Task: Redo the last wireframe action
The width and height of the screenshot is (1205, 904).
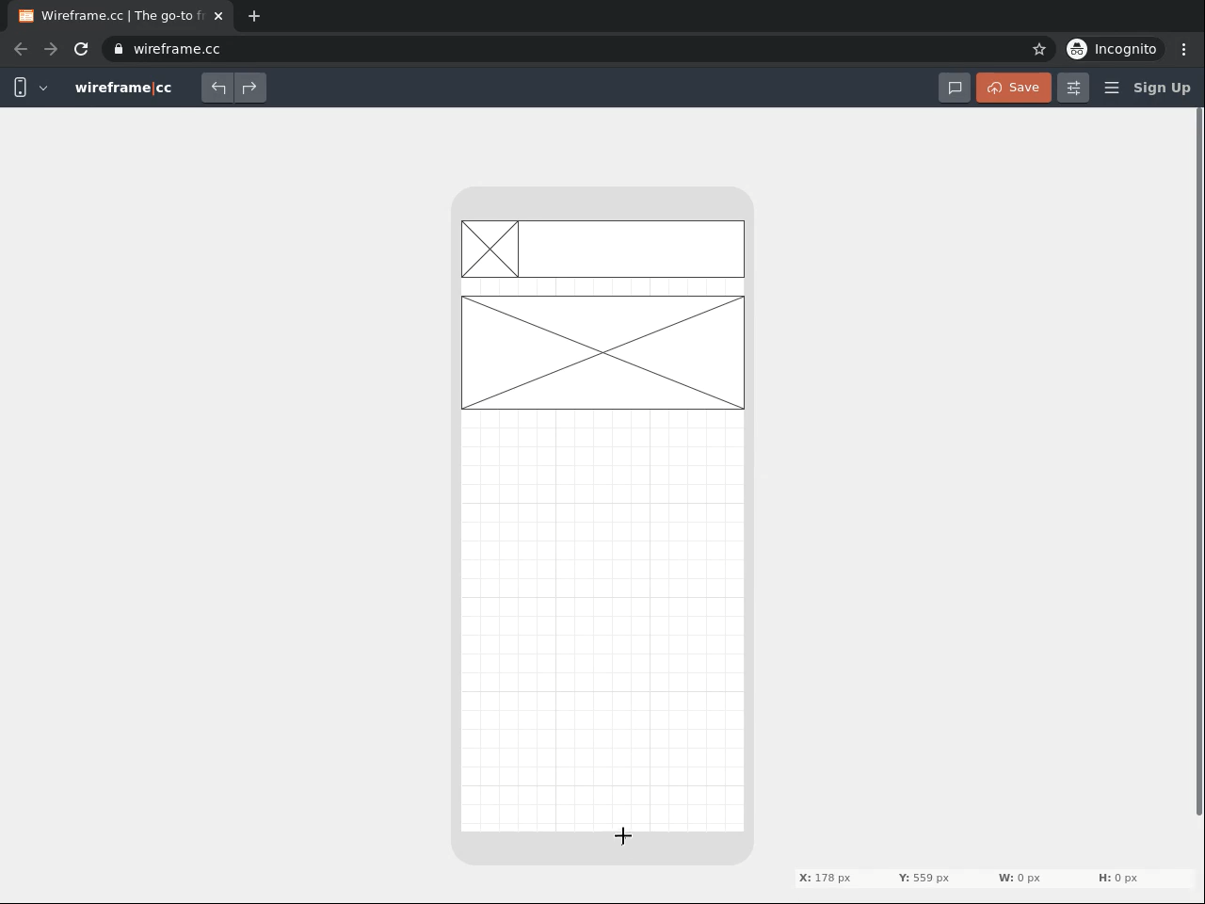Action: tap(249, 88)
